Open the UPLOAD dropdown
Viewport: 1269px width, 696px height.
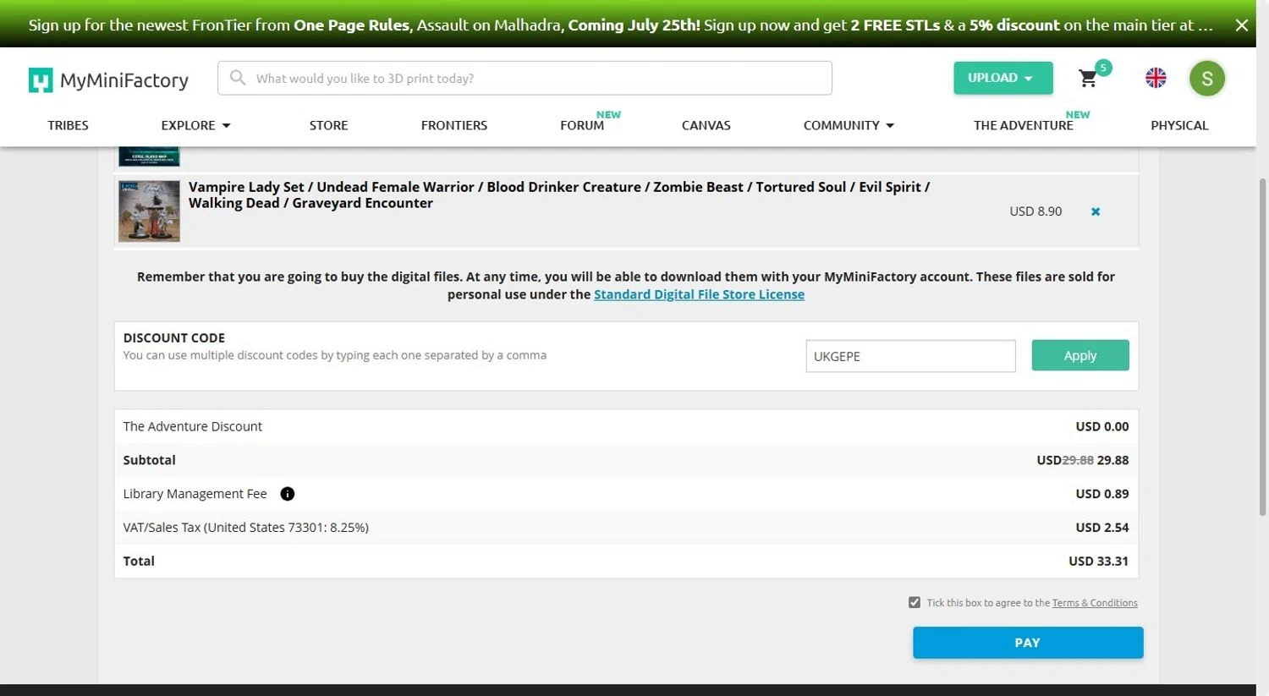[x=1003, y=78]
